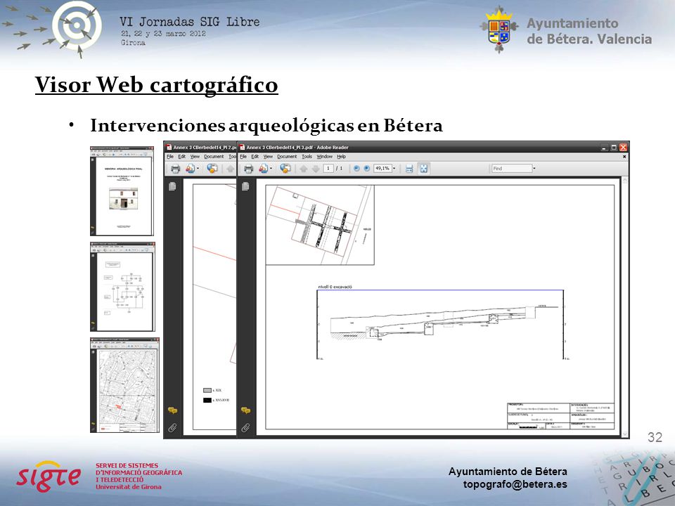Click the Print icon in Pl 3.pdf window
675x506 pixels.
coord(248,169)
